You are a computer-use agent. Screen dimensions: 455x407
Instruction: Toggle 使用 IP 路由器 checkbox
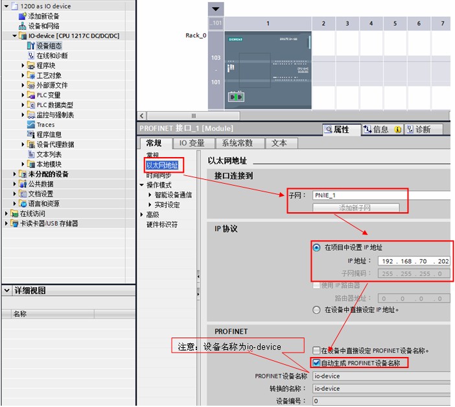coord(316,285)
